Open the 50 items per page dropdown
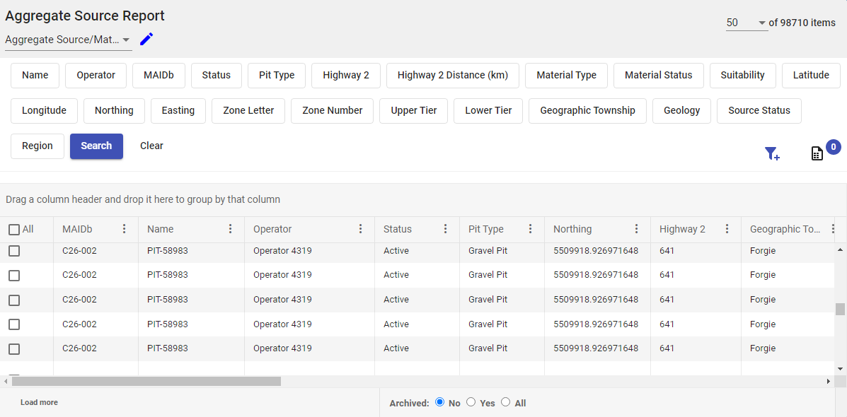The width and height of the screenshot is (847, 417). click(746, 23)
